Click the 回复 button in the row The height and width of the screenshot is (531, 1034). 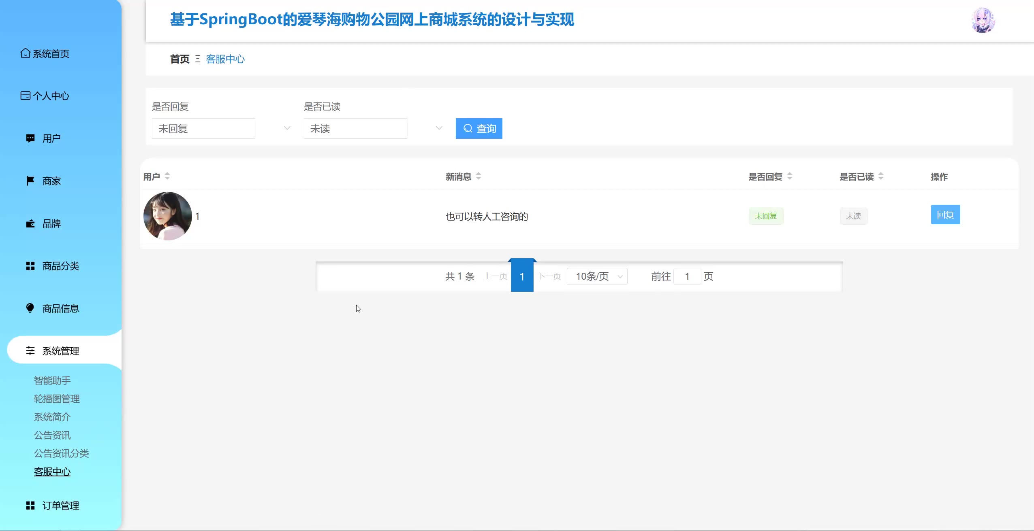tap(945, 215)
